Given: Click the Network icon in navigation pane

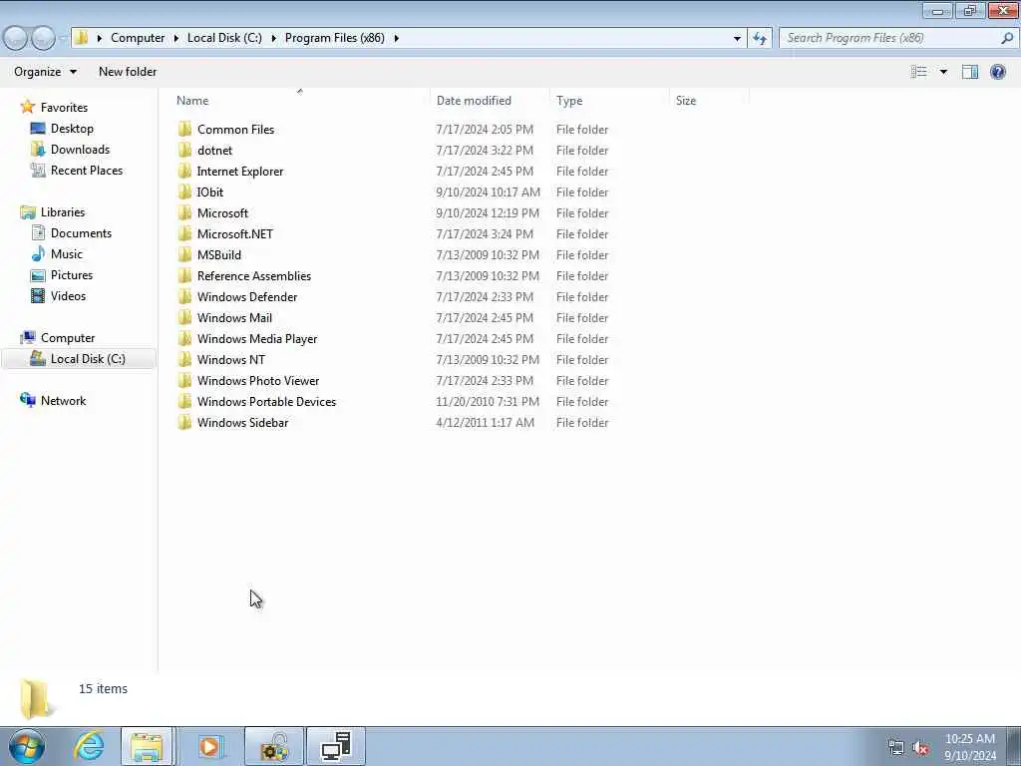Looking at the screenshot, I should (27, 400).
